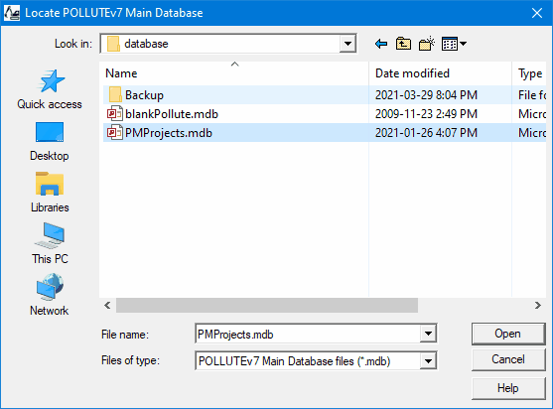
Task: Create a new folder
Action: pyautogui.click(x=426, y=44)
